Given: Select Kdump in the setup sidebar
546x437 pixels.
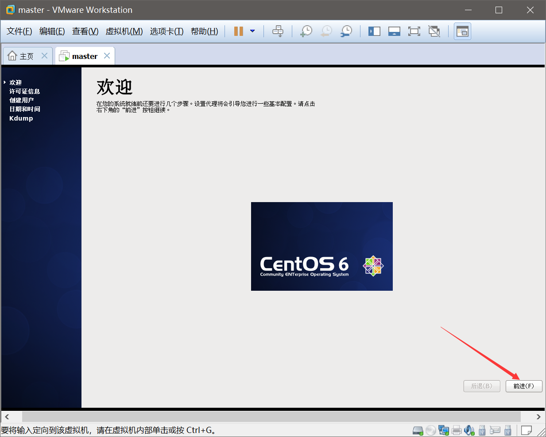Looking at the screenshot, I should point(21,118).
